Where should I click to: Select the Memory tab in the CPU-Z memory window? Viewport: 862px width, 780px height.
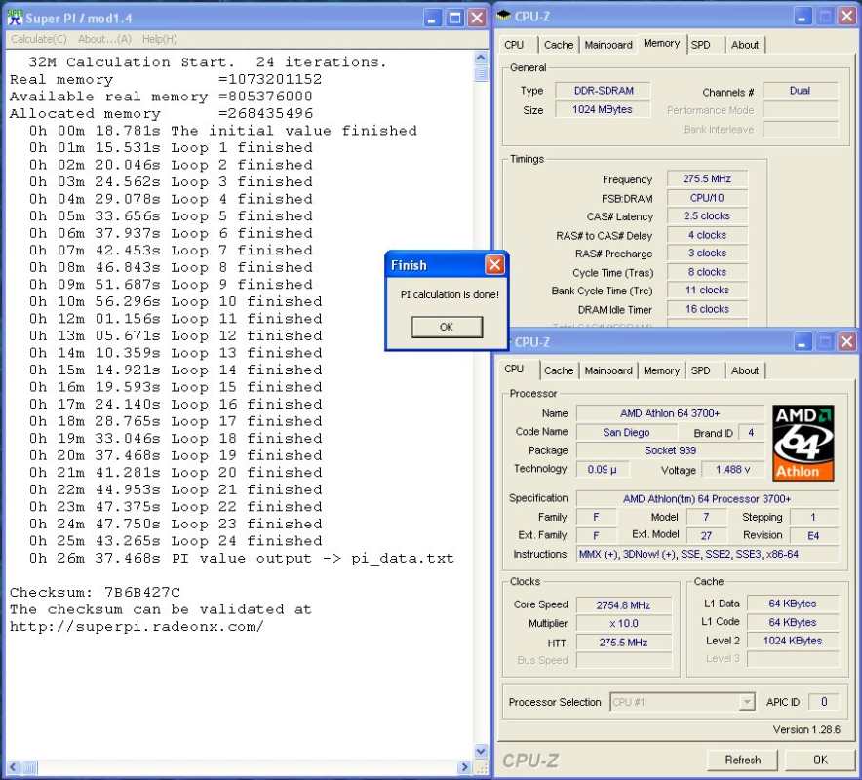pos(661,44)
